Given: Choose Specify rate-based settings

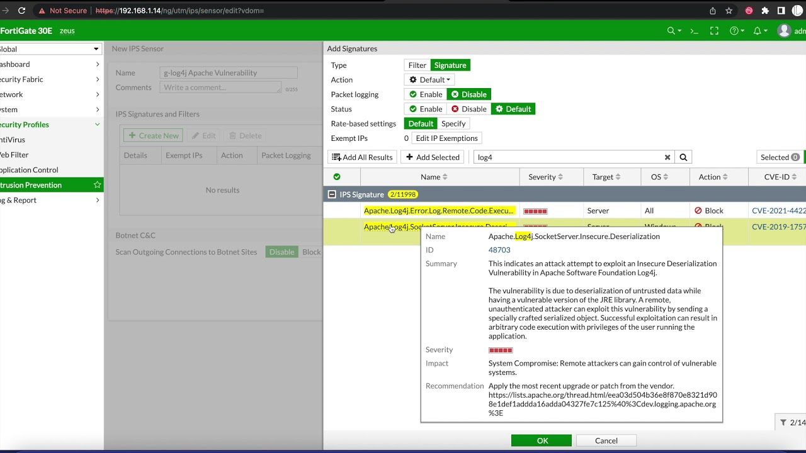Looking at the screenshot, I should [x=453, y=123].
